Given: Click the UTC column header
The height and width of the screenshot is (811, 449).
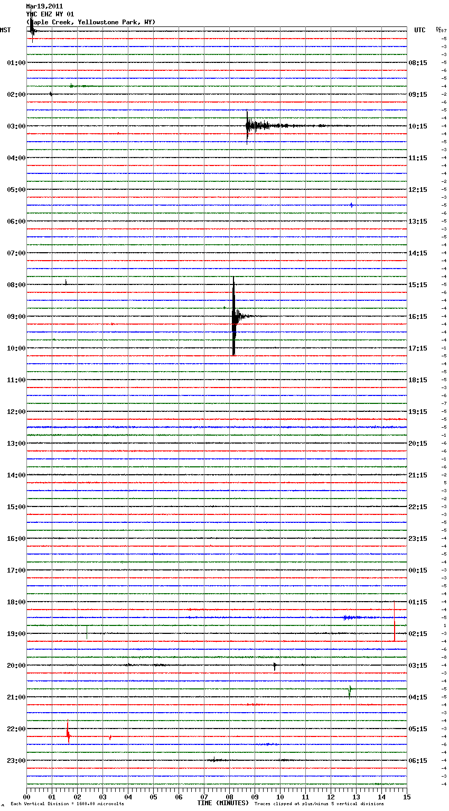Looking at the screenshot, I should point(420,30).
